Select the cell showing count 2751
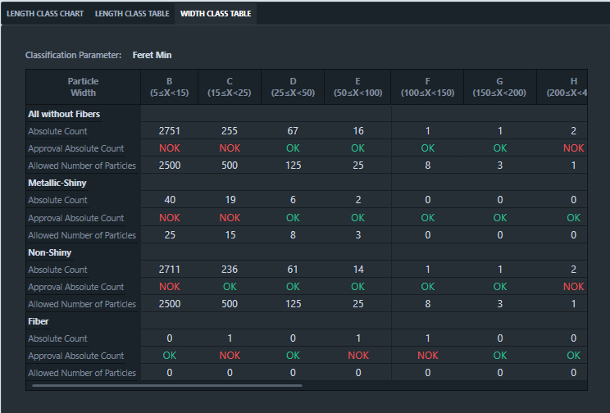Image resolution: width=610 pixels, height=413 pixels. (169, 131)
